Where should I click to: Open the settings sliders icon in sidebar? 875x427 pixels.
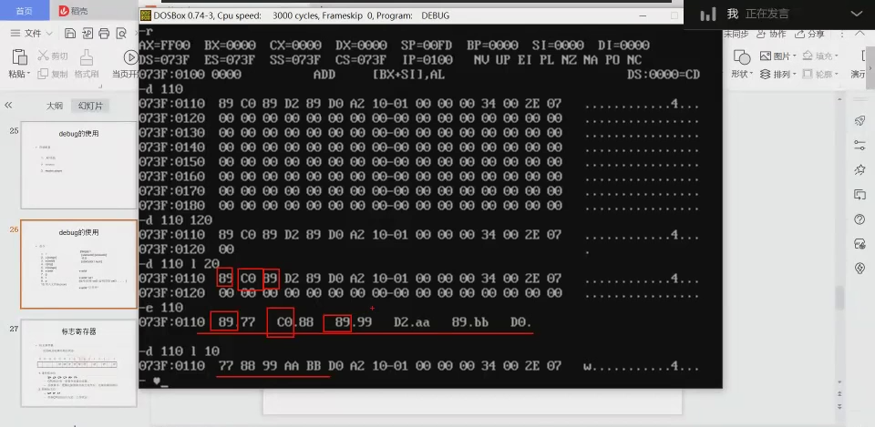860,145
